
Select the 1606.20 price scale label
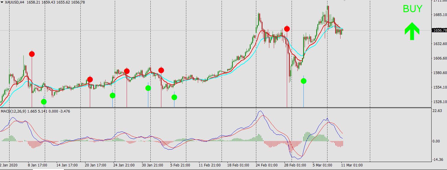click(440, 58)
